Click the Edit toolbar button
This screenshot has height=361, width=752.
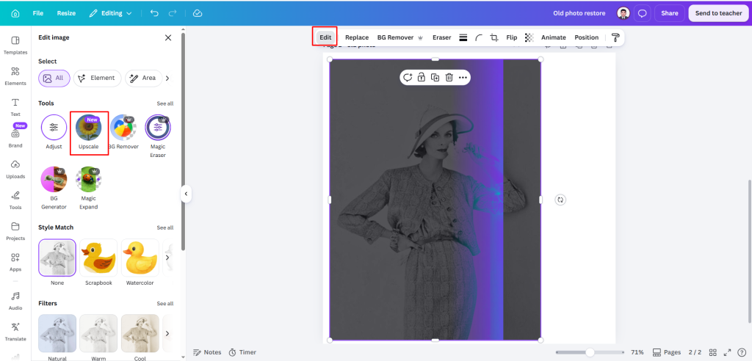click(x=325, y=37)
